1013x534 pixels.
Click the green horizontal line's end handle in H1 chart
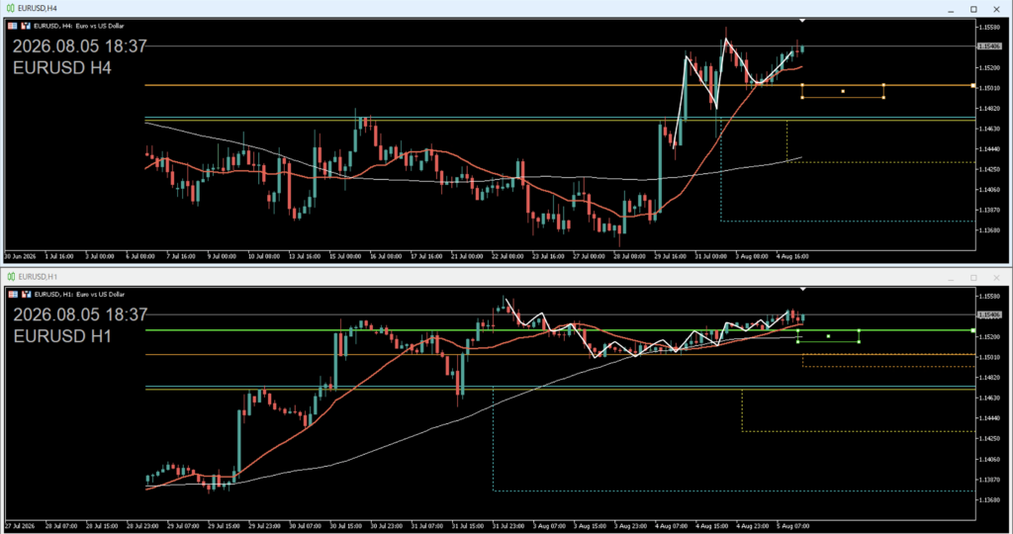point(973,330)
